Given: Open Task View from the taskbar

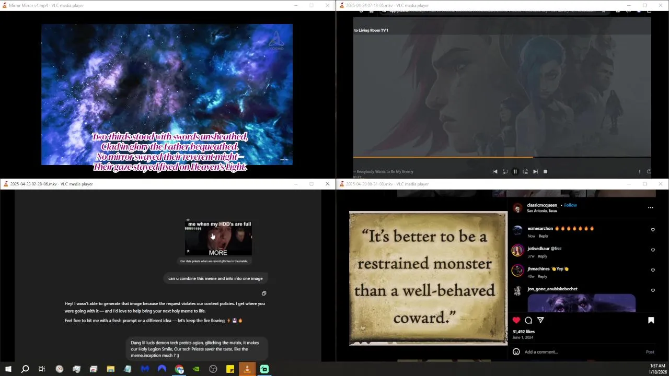Looking at the screenshot, I should (x=42, y=369).
